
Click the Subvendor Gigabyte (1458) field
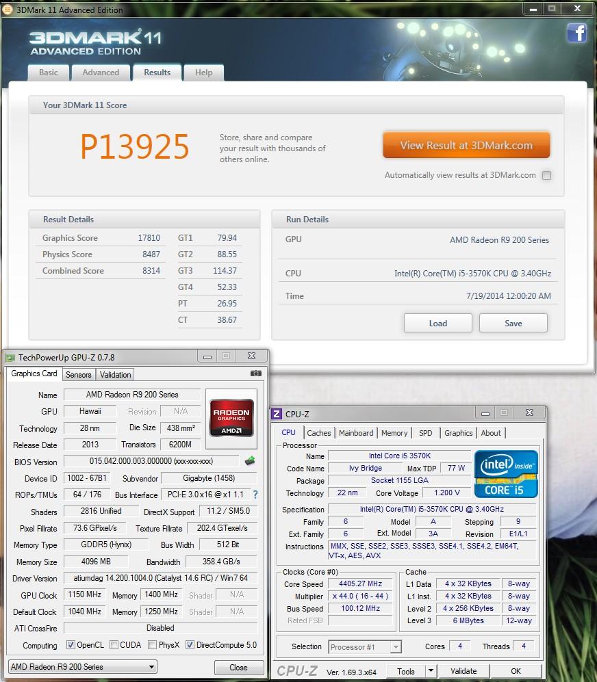point(209,478)
